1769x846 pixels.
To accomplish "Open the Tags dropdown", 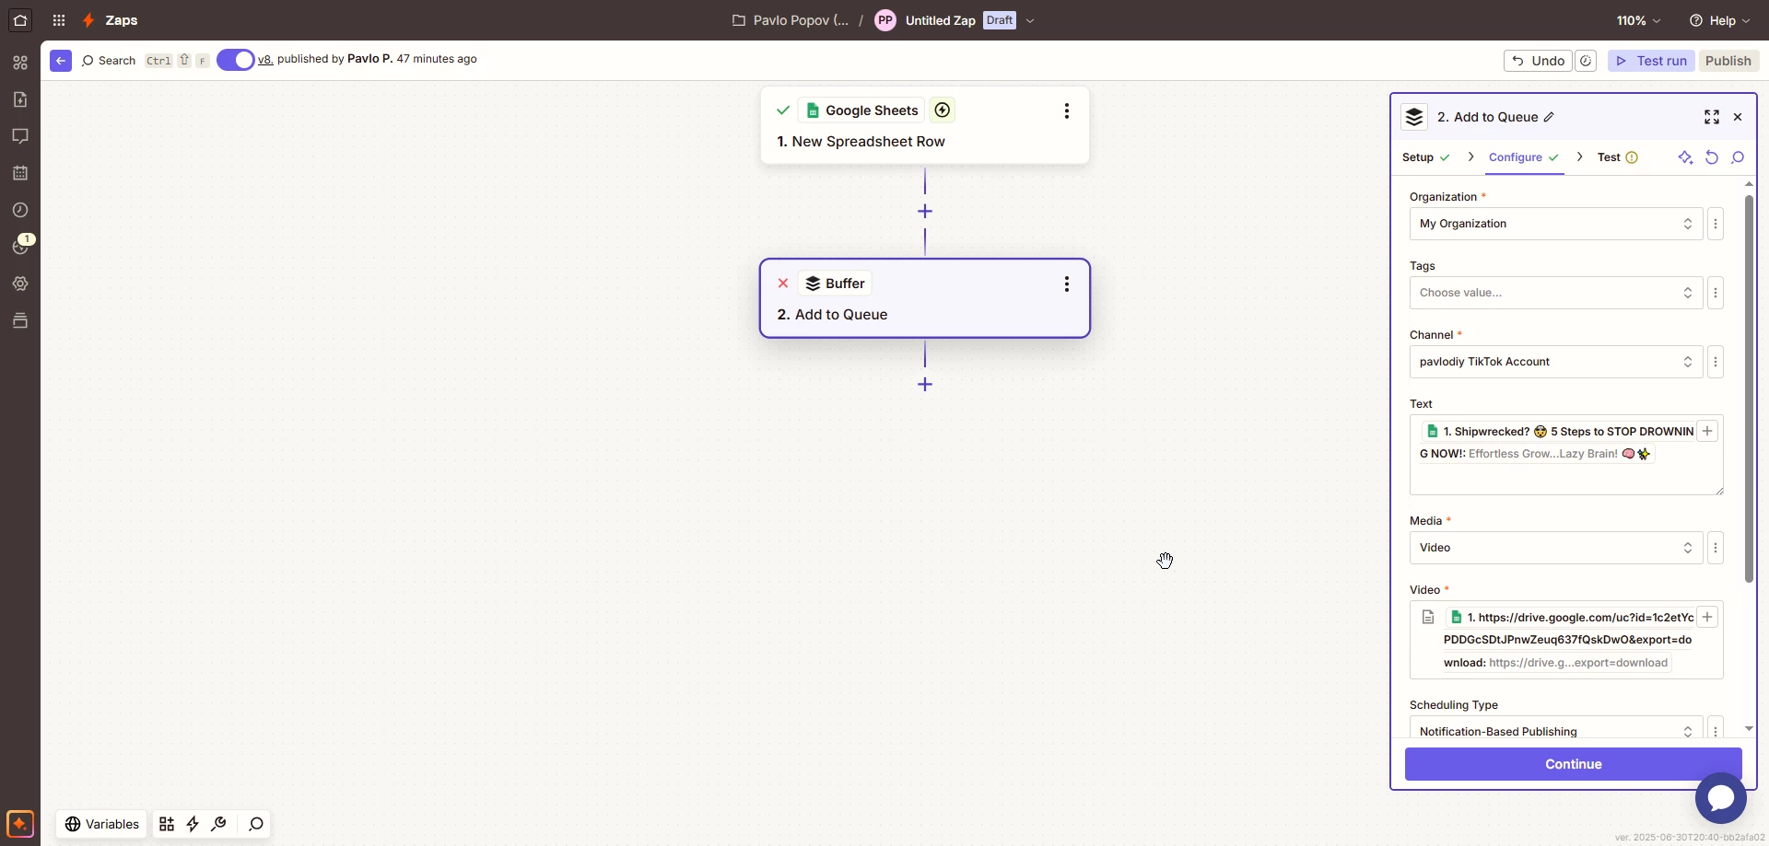I will (1556, 293).
